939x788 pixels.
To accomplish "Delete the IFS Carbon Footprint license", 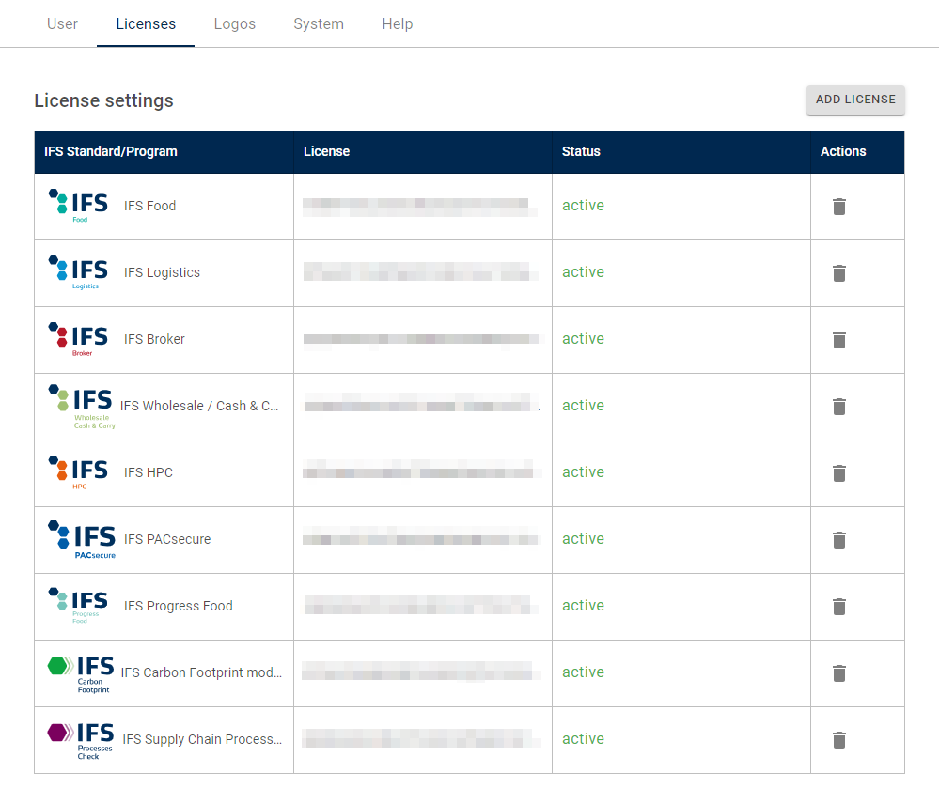I will (x=839, y=673).
